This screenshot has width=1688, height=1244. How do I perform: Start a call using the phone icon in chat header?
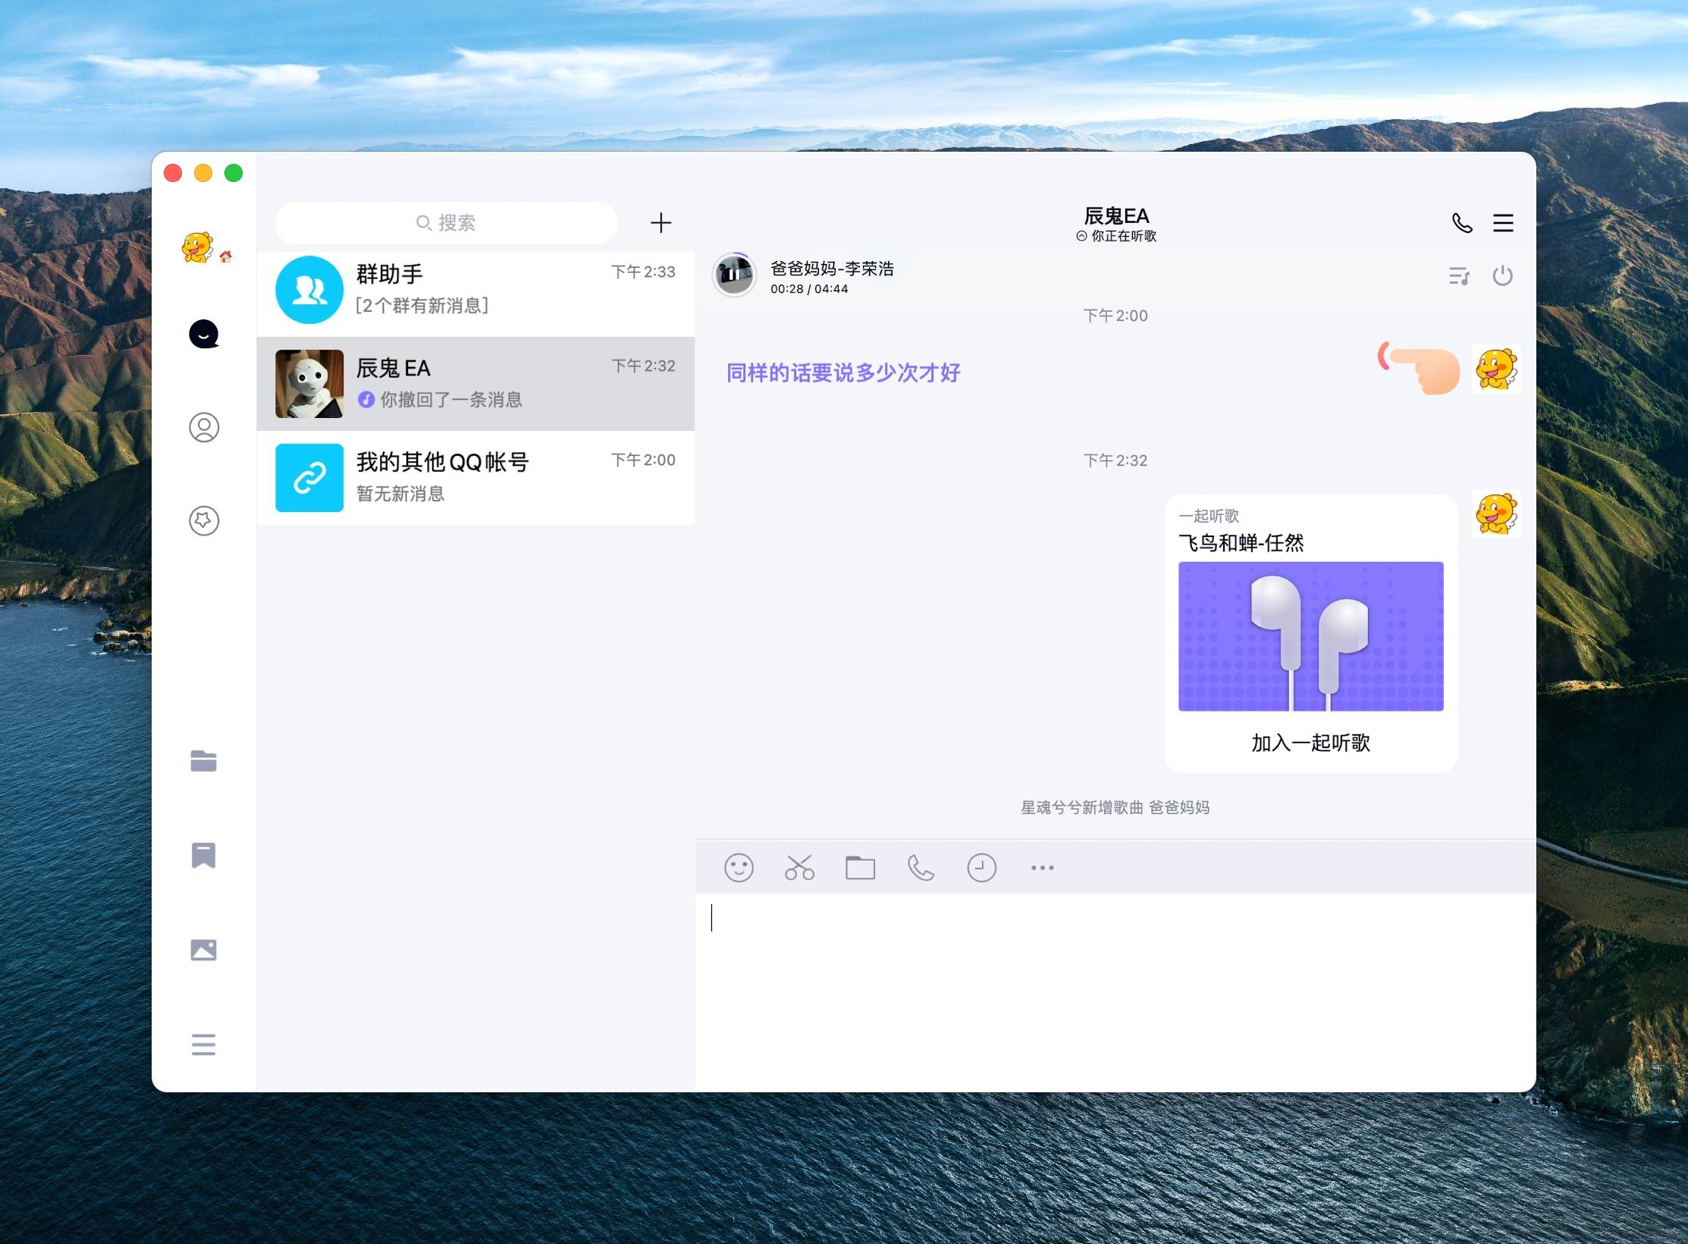click(x=1460, y=222)
